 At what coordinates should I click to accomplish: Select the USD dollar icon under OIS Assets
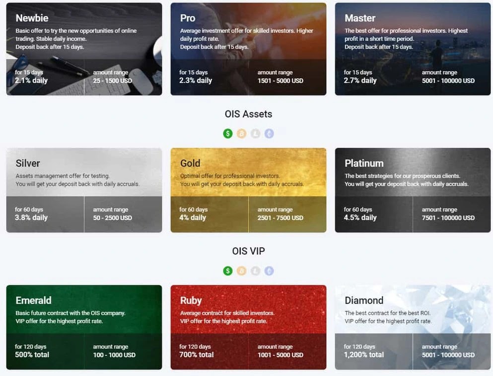pos(228,134)
